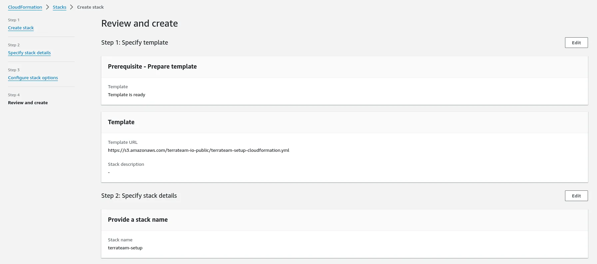Click the stack name terrateam-setup value
The height and width of the screenshot is (264, 597).
tap(125, 248)
